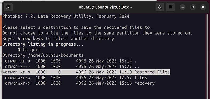This screenshot has width=210, height=99.
Task: Click the PhotoRec 7.2 header line
Action: coord(66,16)
